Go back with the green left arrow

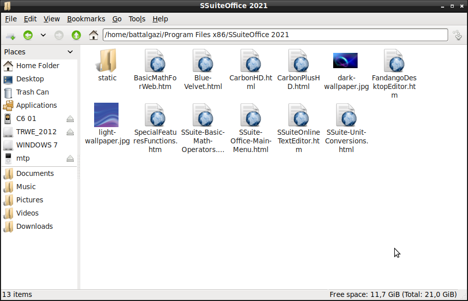pyautogui.click(x=28, y=35)
